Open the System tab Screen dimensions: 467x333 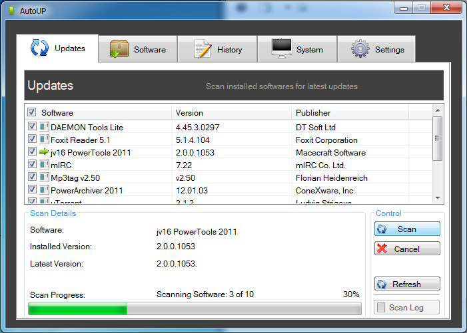297,49
